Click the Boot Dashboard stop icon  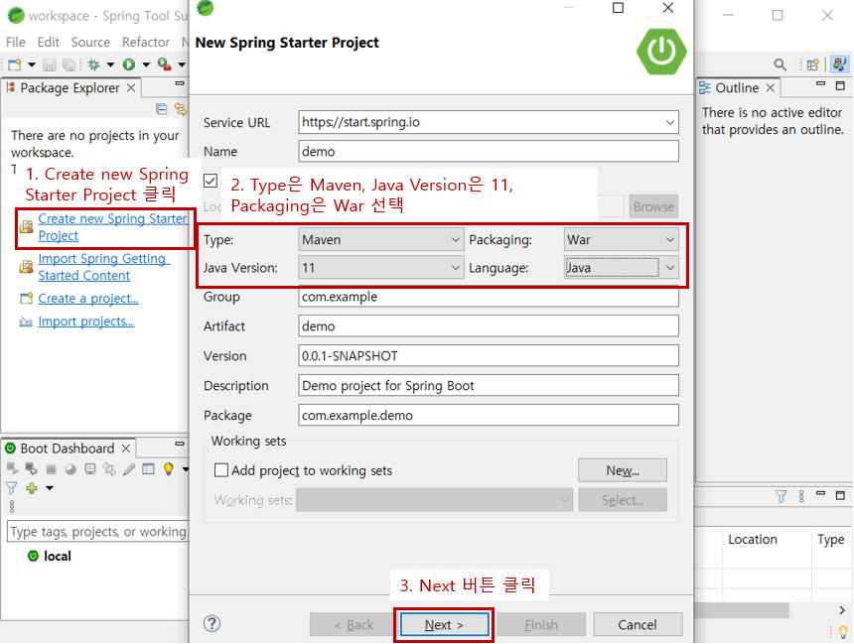coord(52,469)
